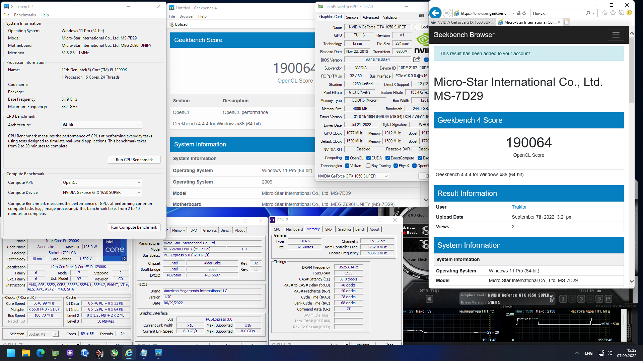
Task: Open Microsoft Edge from the taskbar
Action: [x=40, y=353]
